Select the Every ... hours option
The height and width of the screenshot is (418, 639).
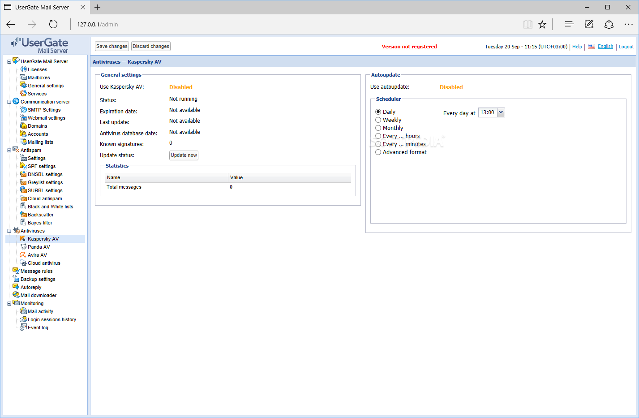click(378, 136)
